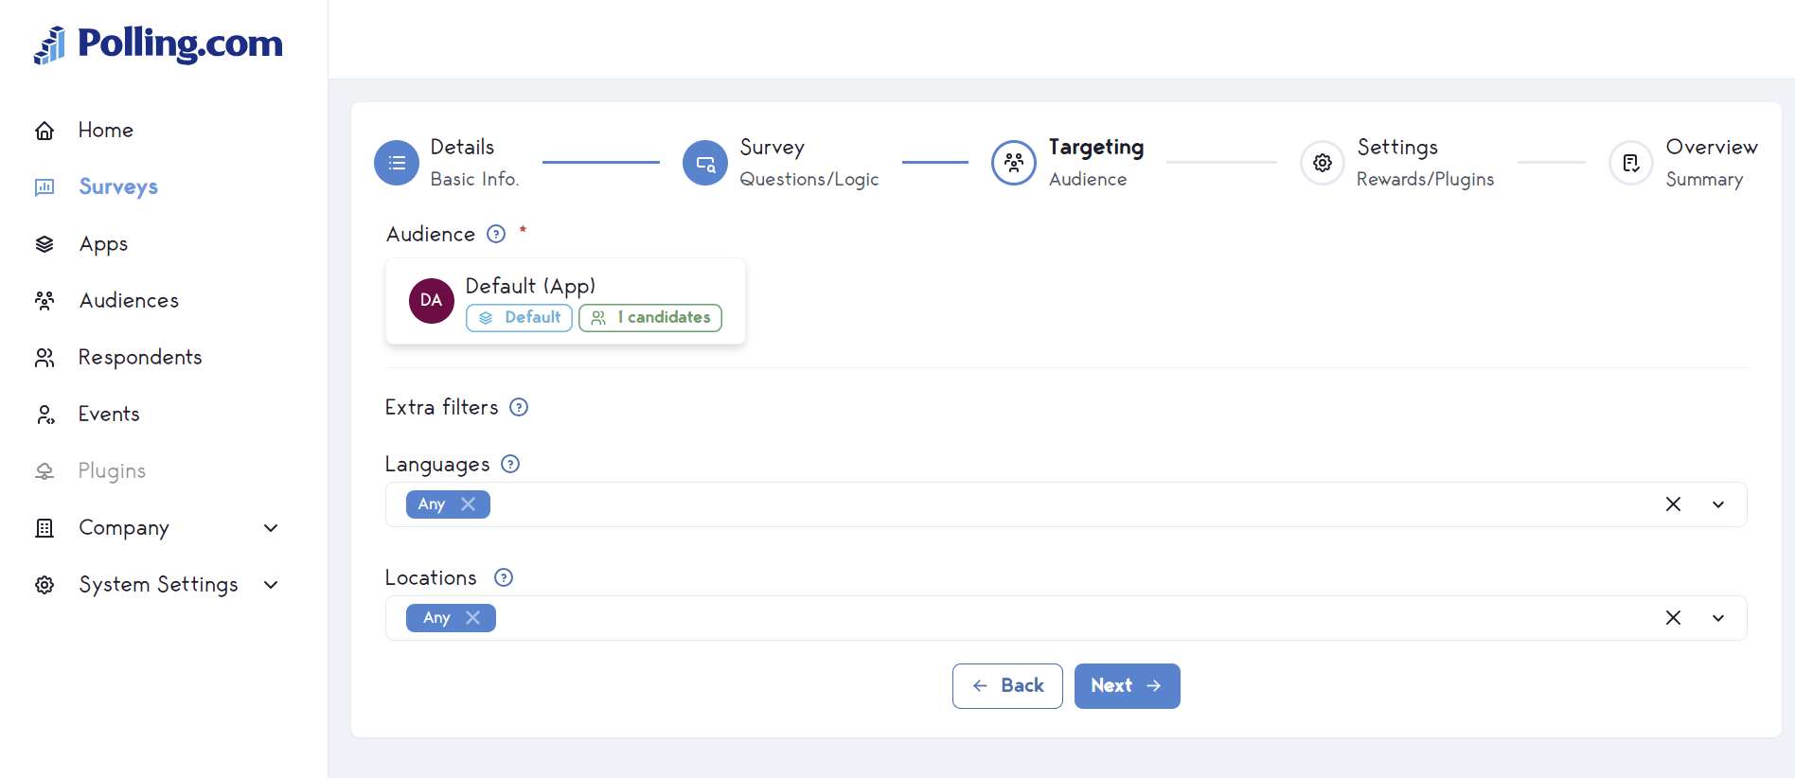Click the Languages help icon
The width and height of the screenshot is (1795, 778).
coord(510,464)
